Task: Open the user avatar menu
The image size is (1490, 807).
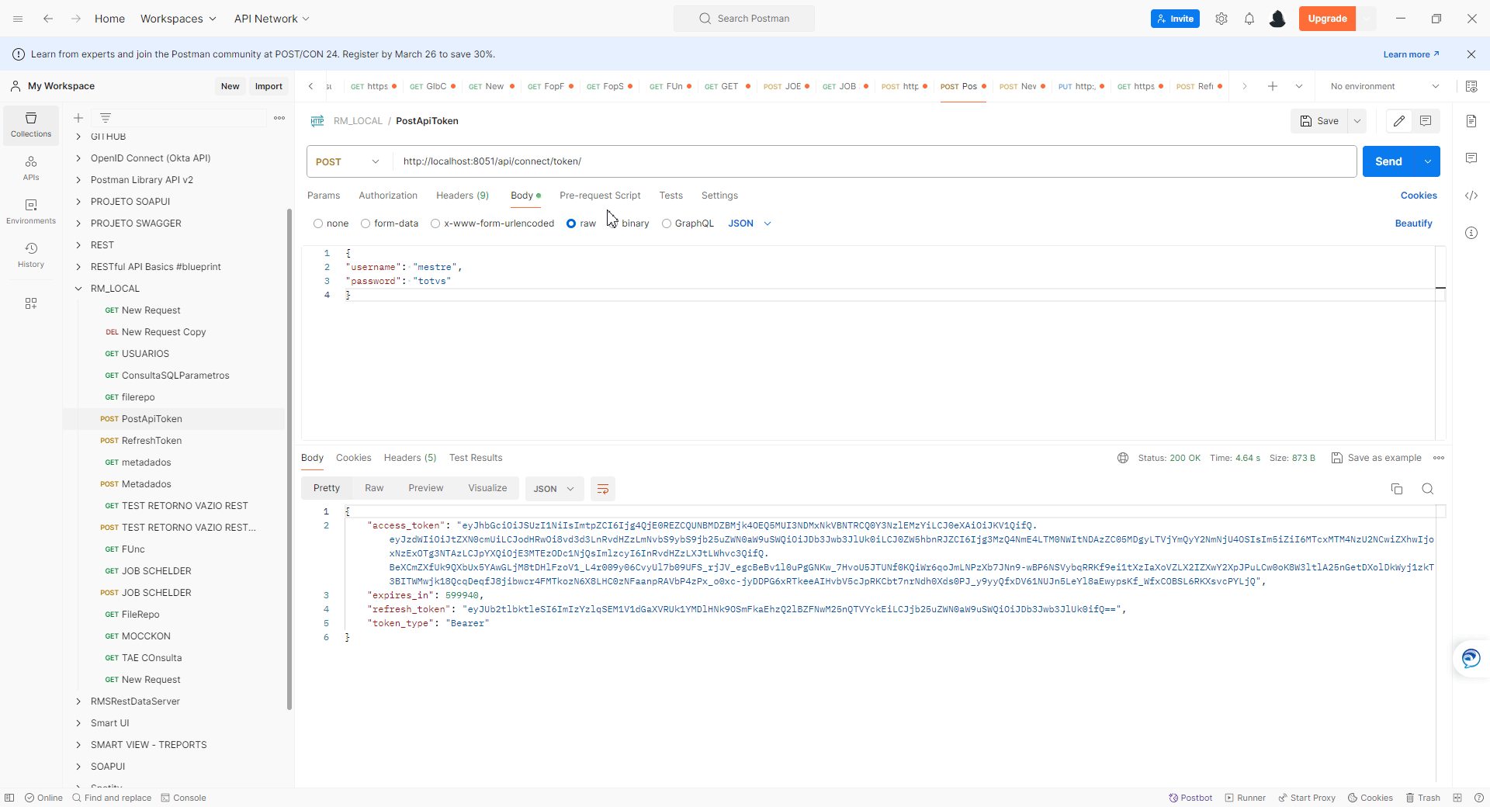Action: [x=1277, y=19]
